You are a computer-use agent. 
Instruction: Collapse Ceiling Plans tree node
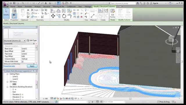tap(7, 74)
